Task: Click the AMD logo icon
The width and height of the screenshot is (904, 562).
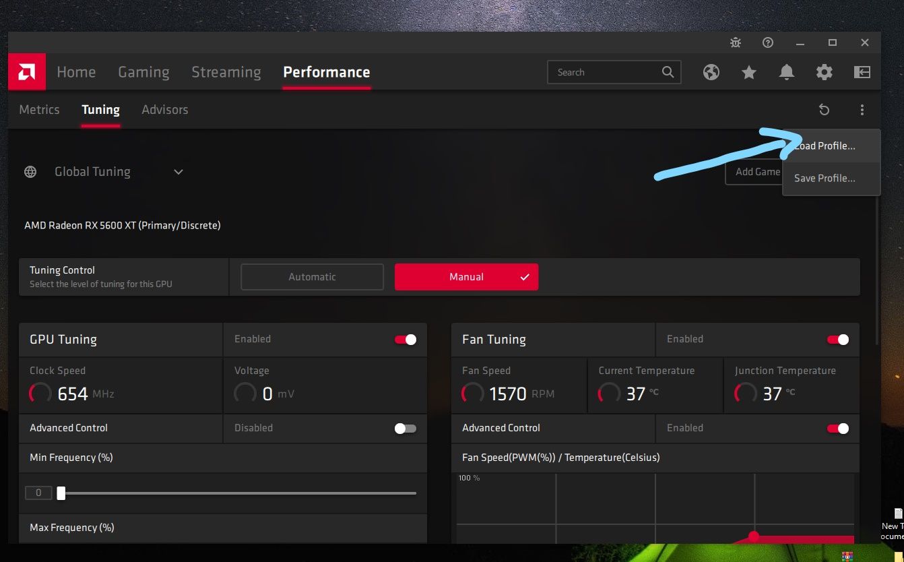Action: point(27,72)
